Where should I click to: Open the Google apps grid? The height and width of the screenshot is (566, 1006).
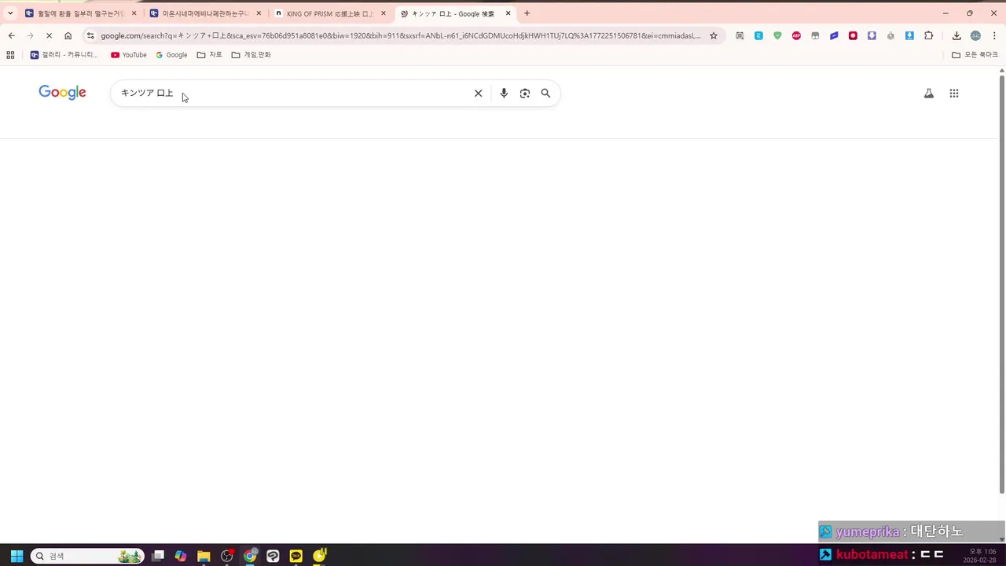(954, 93)
